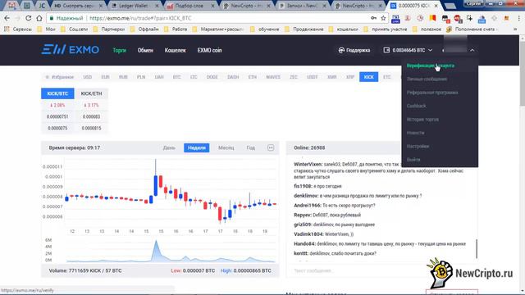Click the browser forward arrow
The height and width of the screenshot is (295, 525).
point(17,18)
